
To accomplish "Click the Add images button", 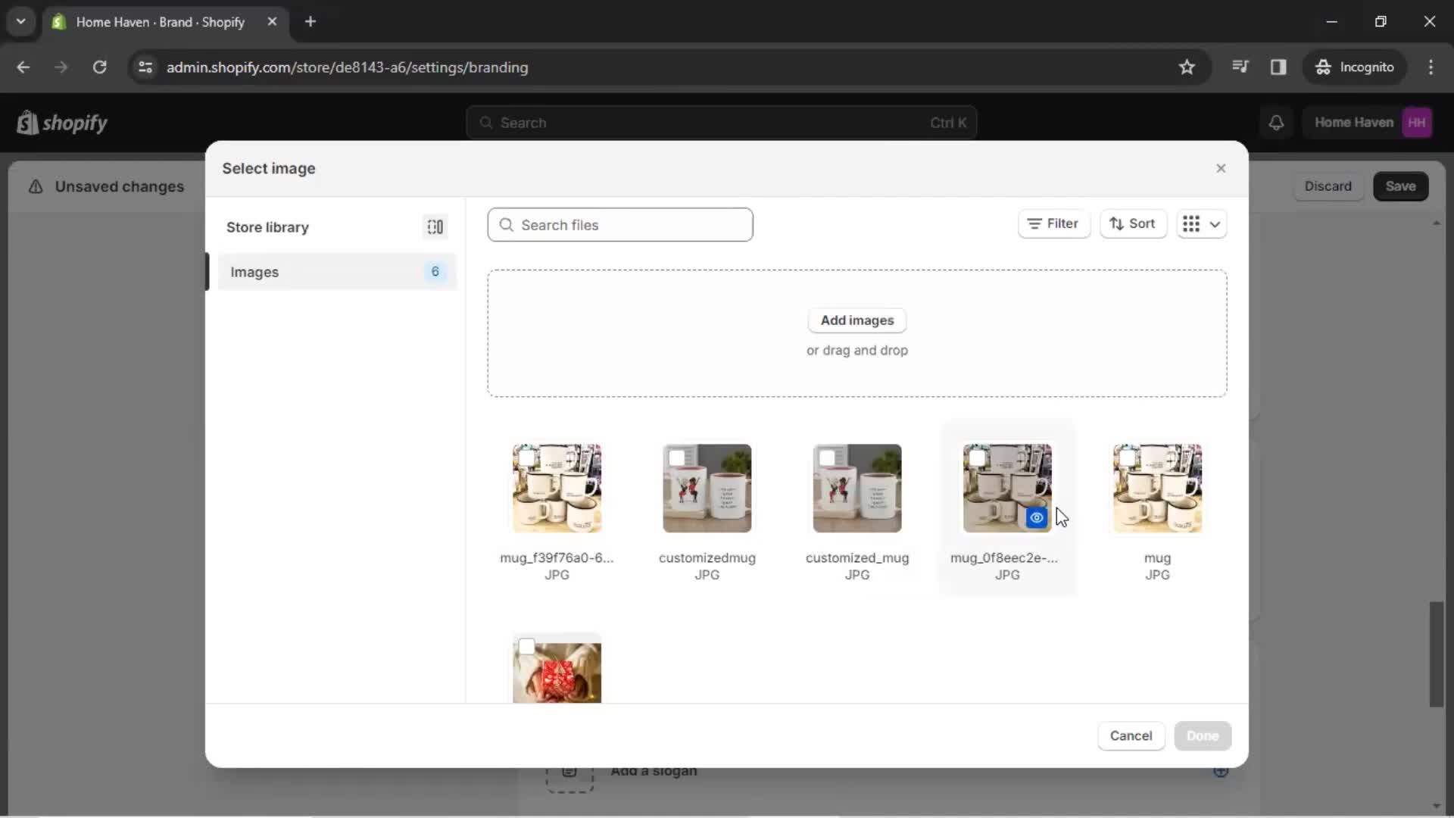I will [x=856, y=320].
